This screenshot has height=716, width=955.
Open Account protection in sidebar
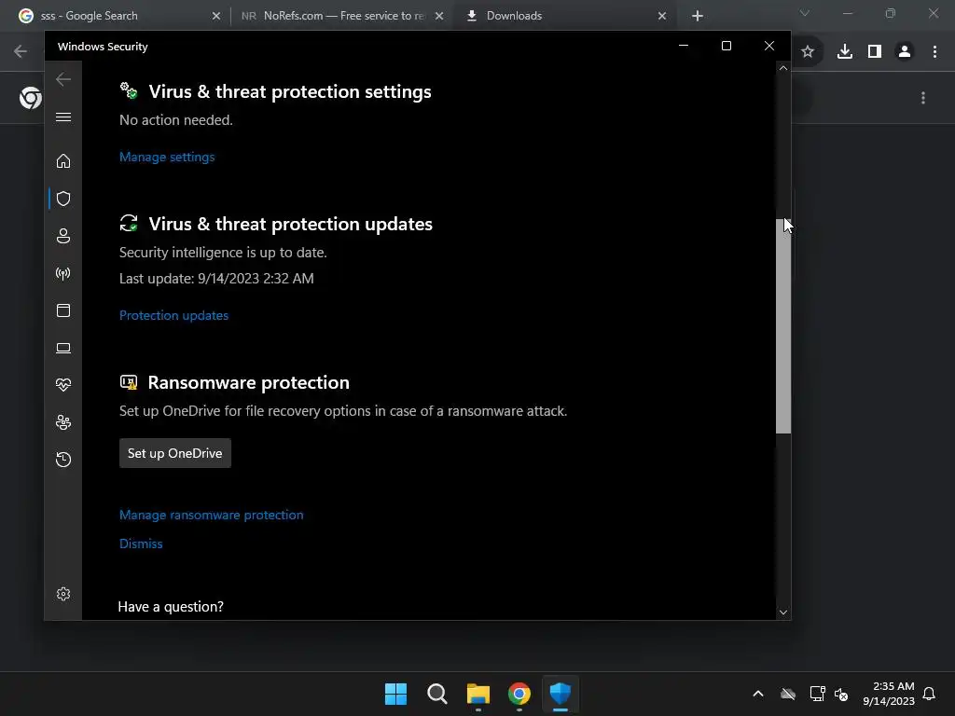(63, 236)
